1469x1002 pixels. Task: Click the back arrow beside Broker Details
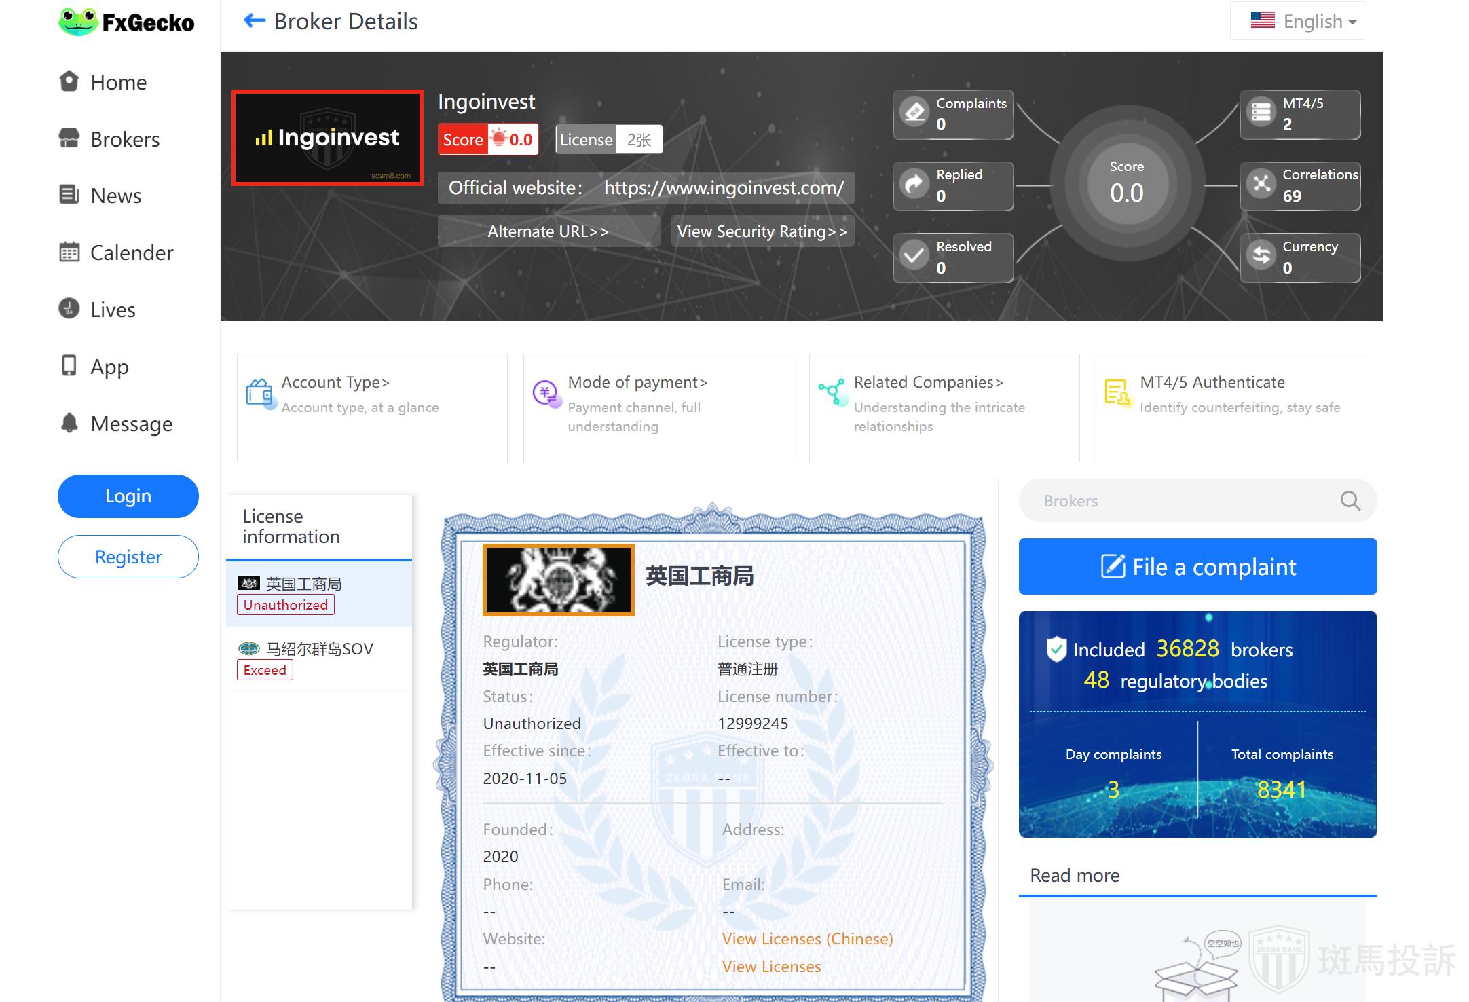click(x=255, y=21)
